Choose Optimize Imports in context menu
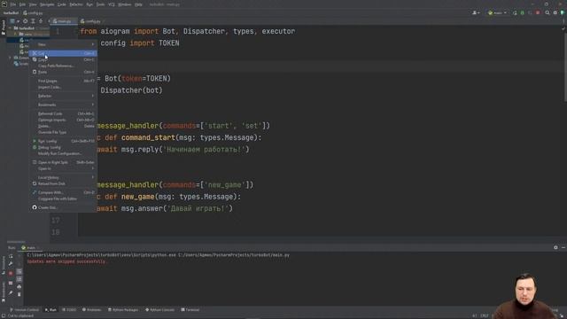 pyautogui.click(x=63, y=120)
